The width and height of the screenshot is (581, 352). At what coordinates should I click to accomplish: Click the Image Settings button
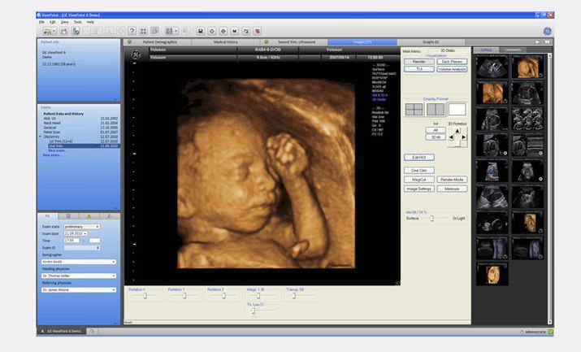[418, 189]
